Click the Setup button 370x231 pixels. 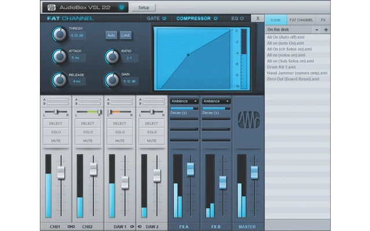click(144, 8)
